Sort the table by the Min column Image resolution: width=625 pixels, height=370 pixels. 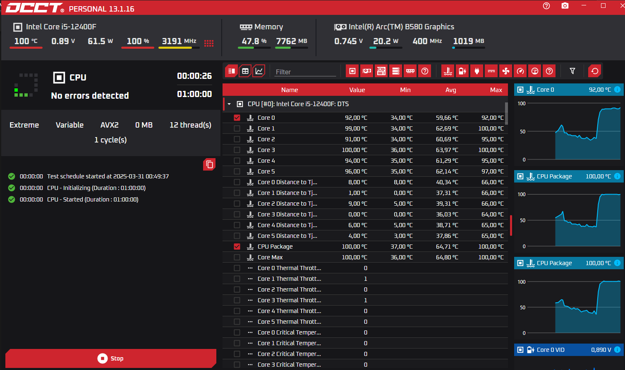click(x=405, y=90)
